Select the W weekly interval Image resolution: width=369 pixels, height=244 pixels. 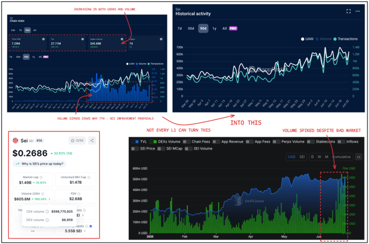click(319, 157)
